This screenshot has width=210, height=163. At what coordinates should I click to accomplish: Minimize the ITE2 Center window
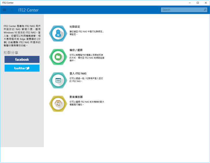tap(190, 3)
